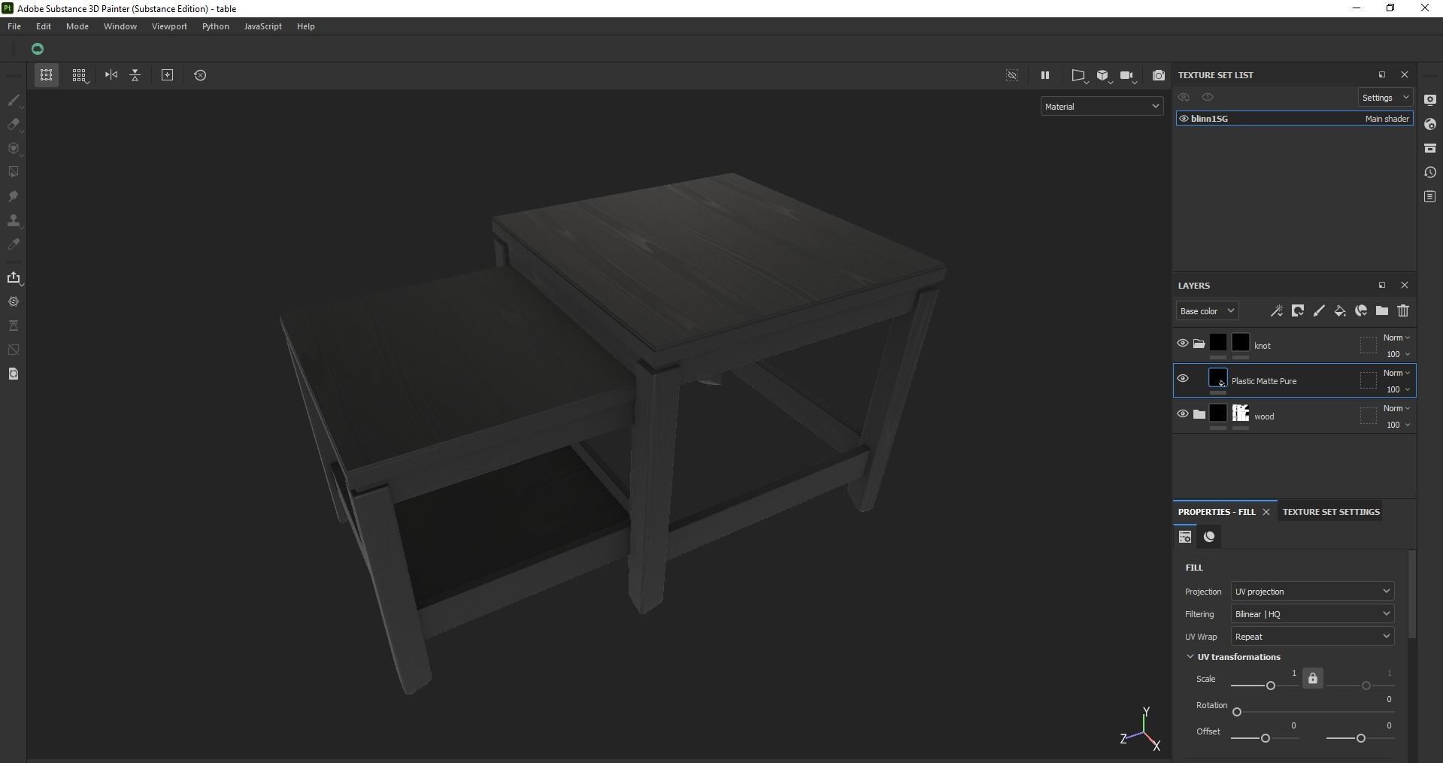Select the Material picker eyedropper tool
1443x763 pixels.
(14, 244)
